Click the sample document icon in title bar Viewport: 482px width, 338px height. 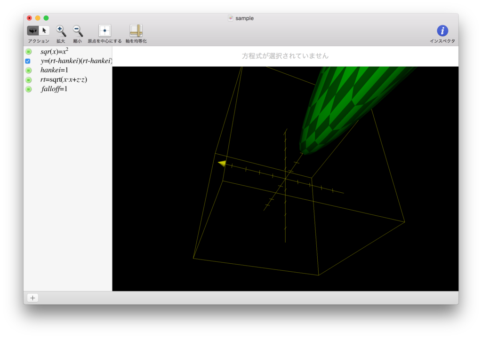(231, 18)
